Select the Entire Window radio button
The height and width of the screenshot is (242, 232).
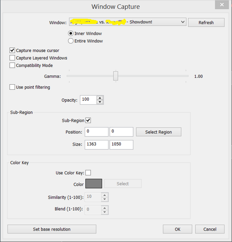click(71, 41)
